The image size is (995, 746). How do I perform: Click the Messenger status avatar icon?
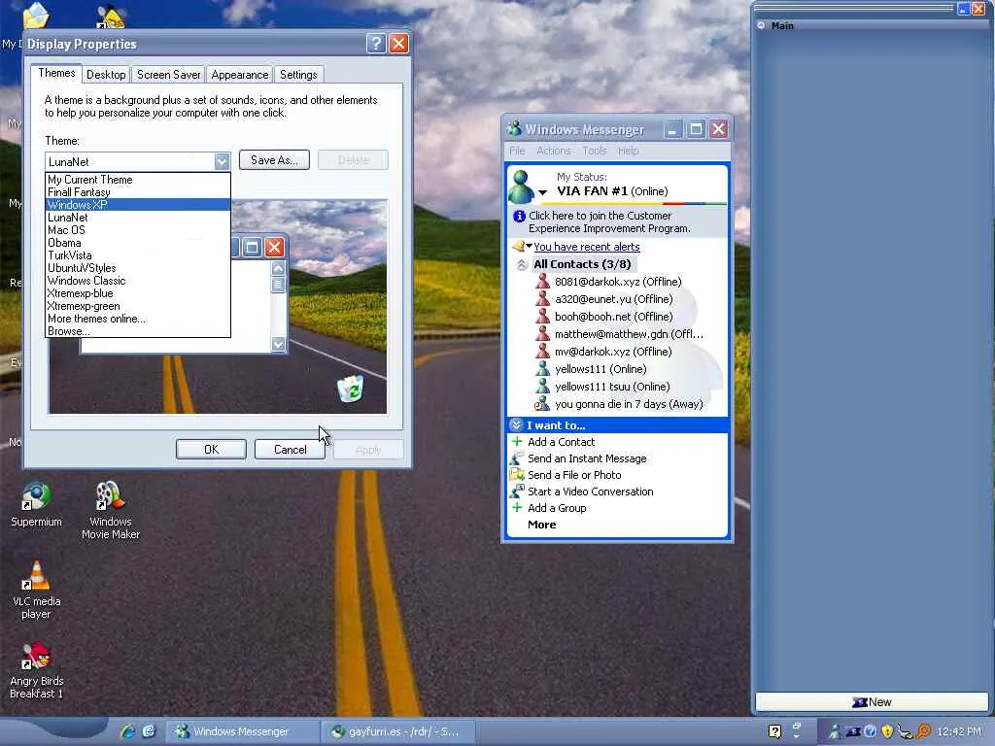pos(521,187)
